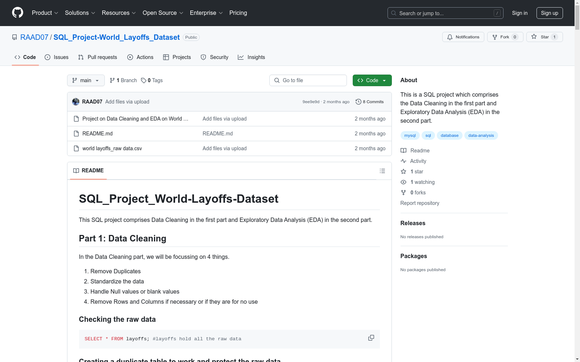
Task: Click the Notifications button
Action: click(463, 37)
